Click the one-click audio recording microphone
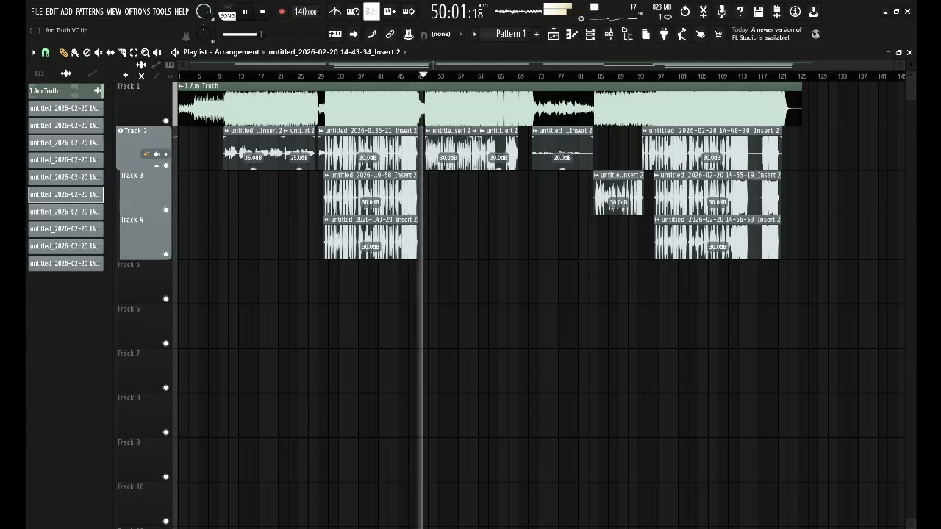This screenshot has height=529, width=941. [721, 12]
